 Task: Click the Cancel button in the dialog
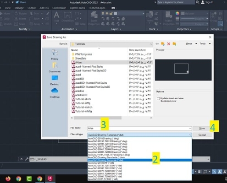point(202,135)
